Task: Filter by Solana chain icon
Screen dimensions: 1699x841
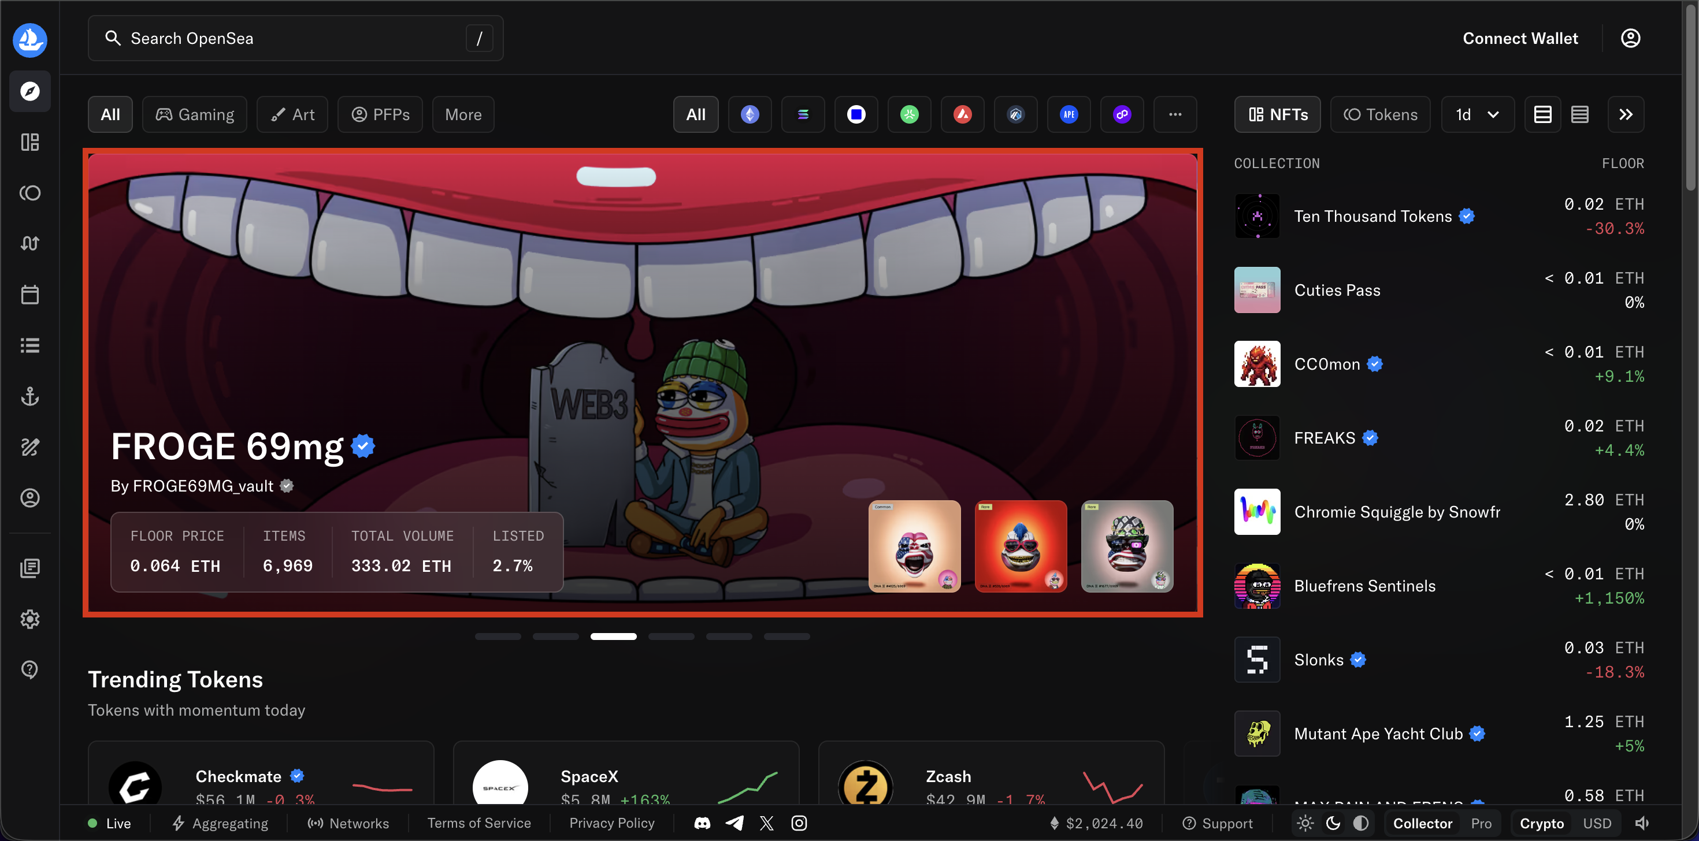Action: coord(803,115)
